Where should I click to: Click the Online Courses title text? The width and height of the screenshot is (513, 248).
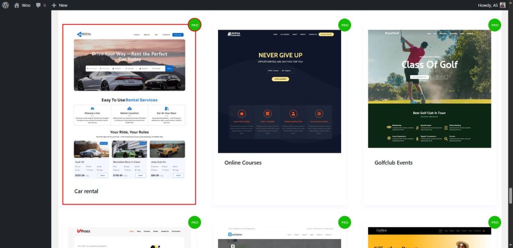tap(243, 163)
